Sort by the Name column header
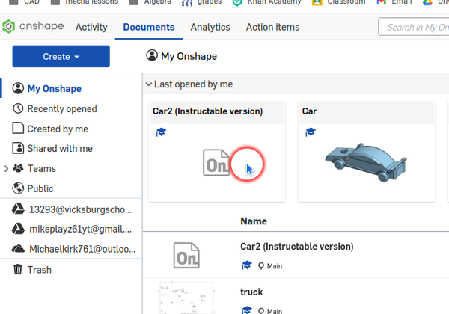 (x=254, y=221)
